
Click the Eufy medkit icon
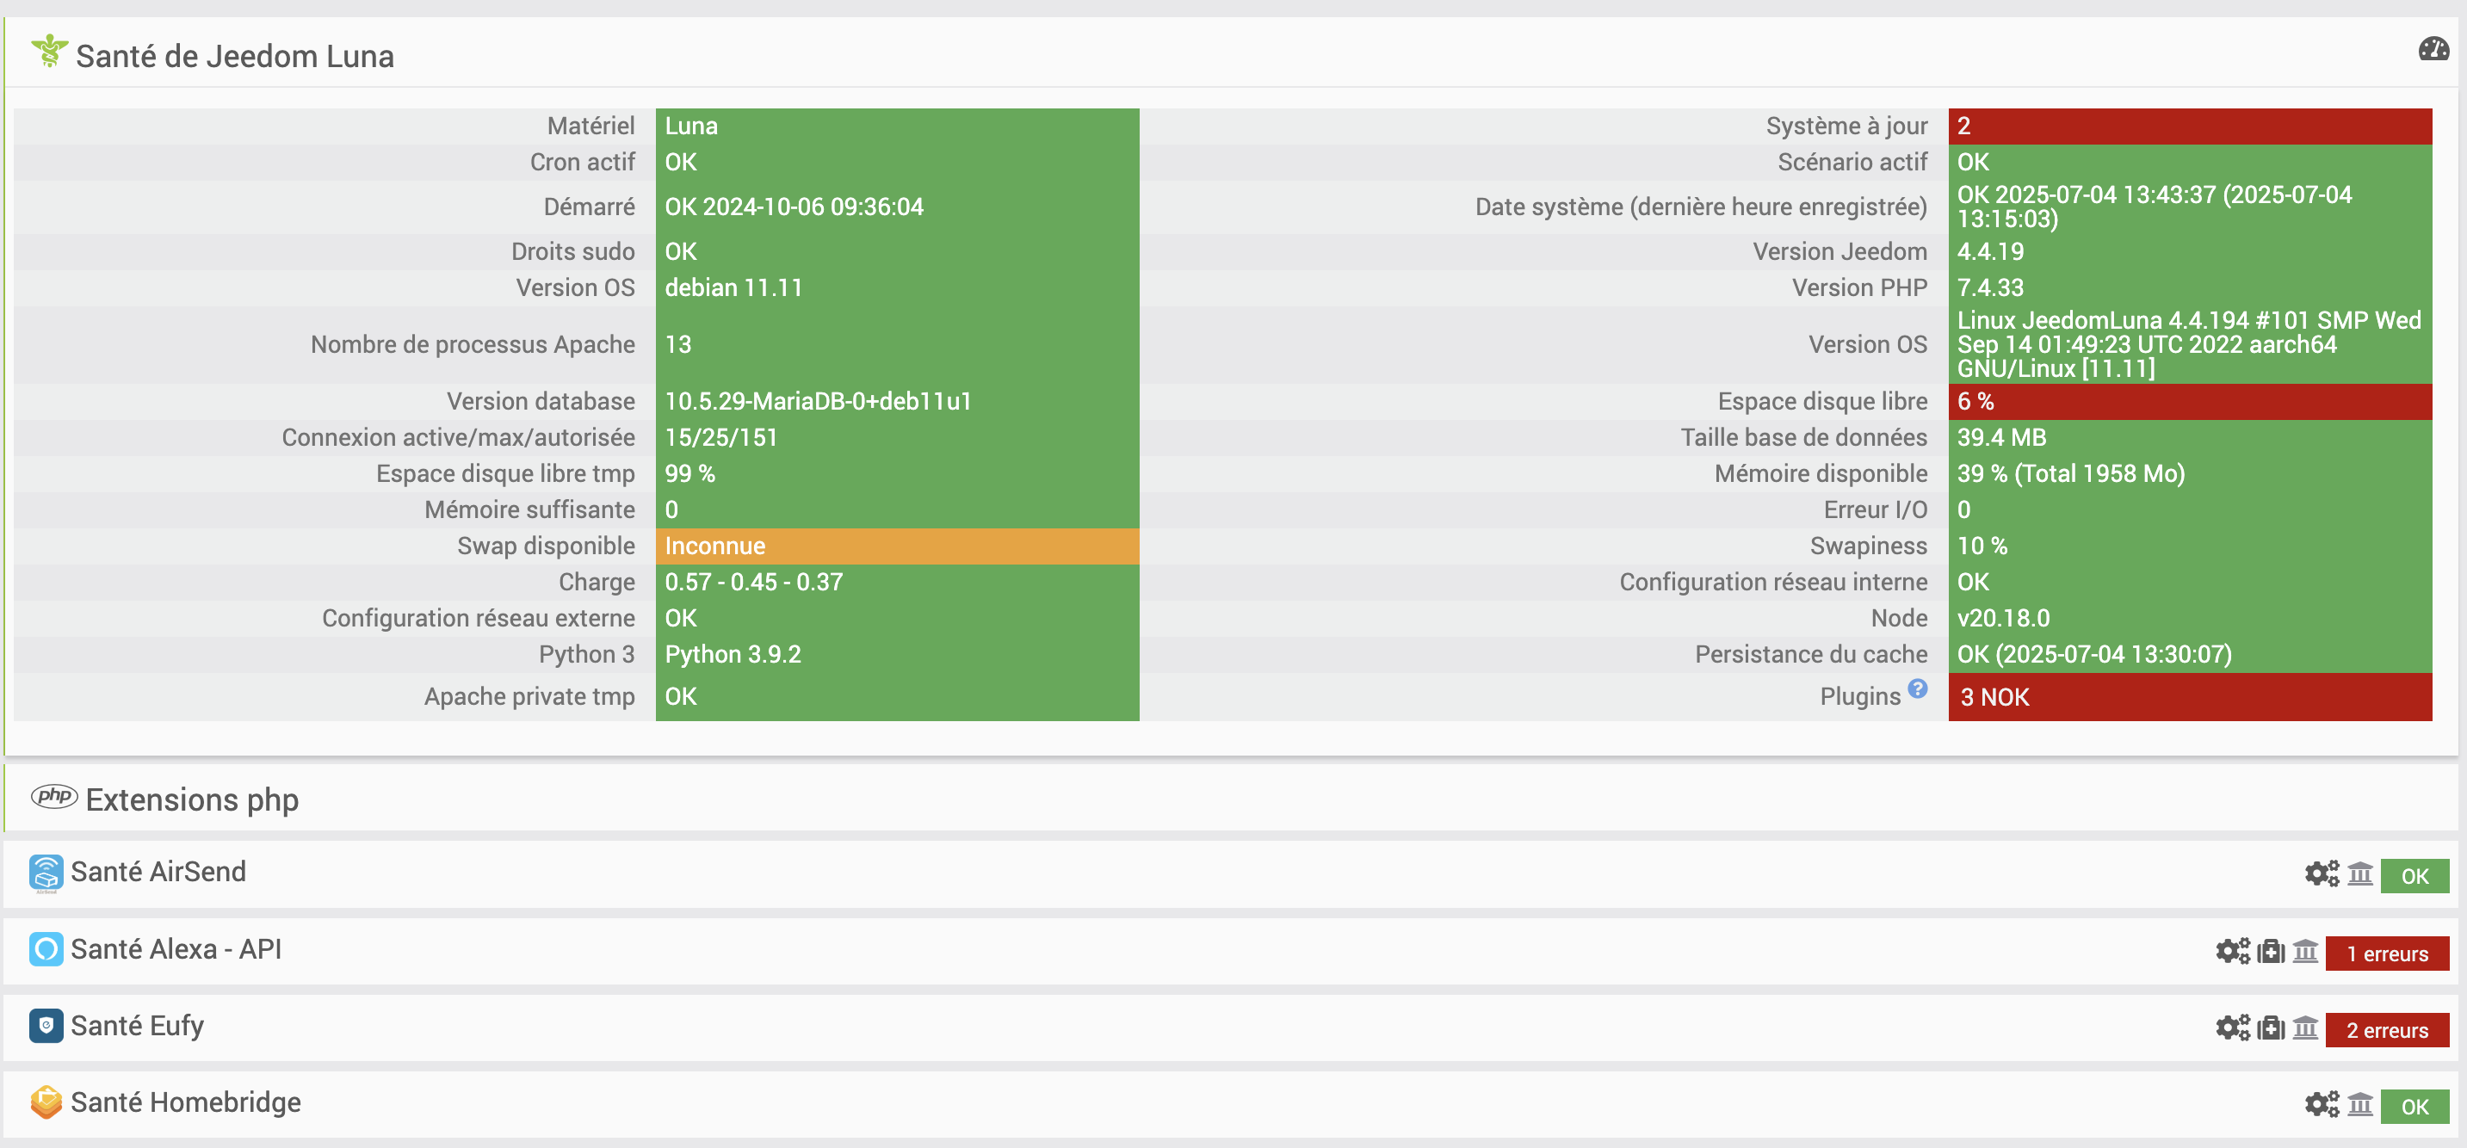[2271, 1028]
